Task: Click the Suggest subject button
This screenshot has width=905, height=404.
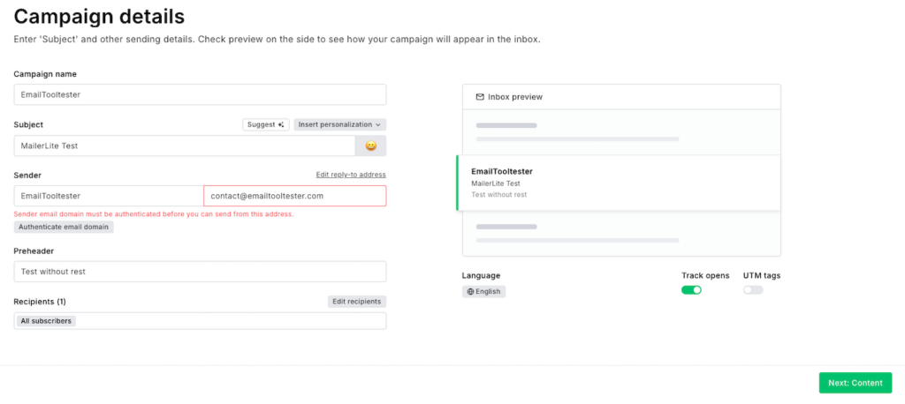Action: [265, 124]
